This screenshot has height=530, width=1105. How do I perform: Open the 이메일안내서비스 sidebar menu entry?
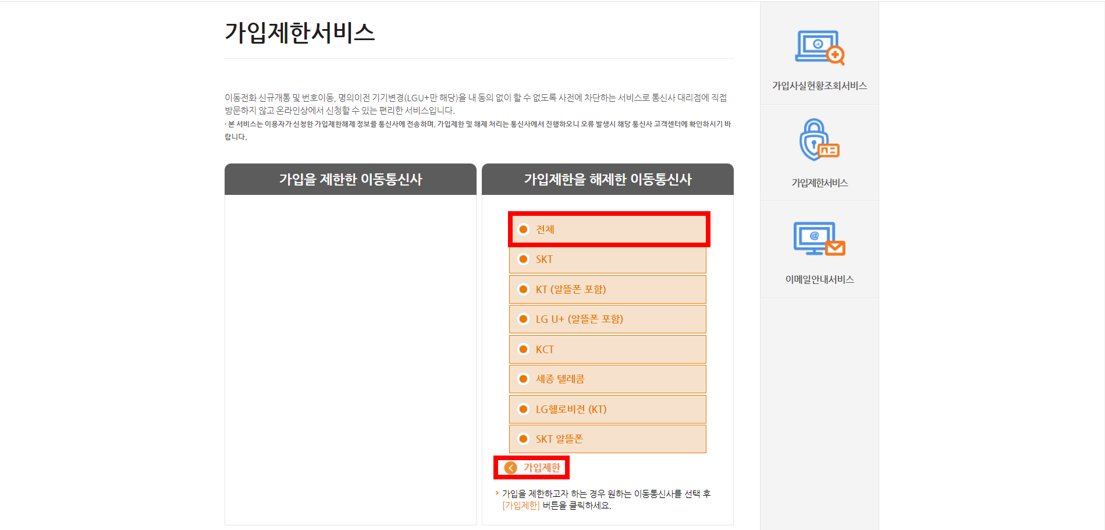click(x=819, y=278)
